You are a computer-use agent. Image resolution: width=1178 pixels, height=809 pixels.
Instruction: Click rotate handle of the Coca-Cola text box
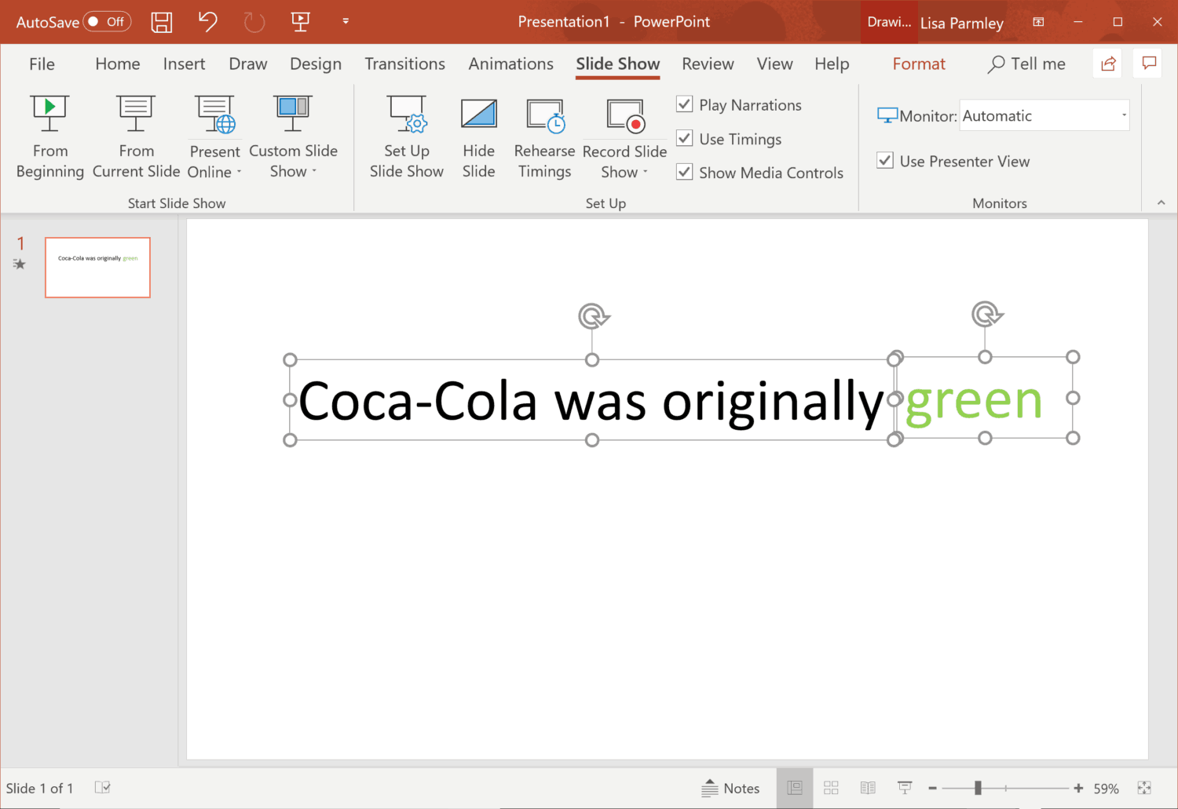point(594,316)
